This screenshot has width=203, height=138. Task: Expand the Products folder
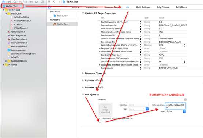click(4, 64)
